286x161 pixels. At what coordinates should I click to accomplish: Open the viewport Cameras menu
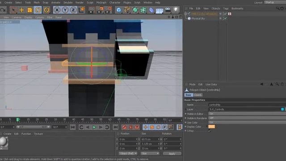point(17,17)
